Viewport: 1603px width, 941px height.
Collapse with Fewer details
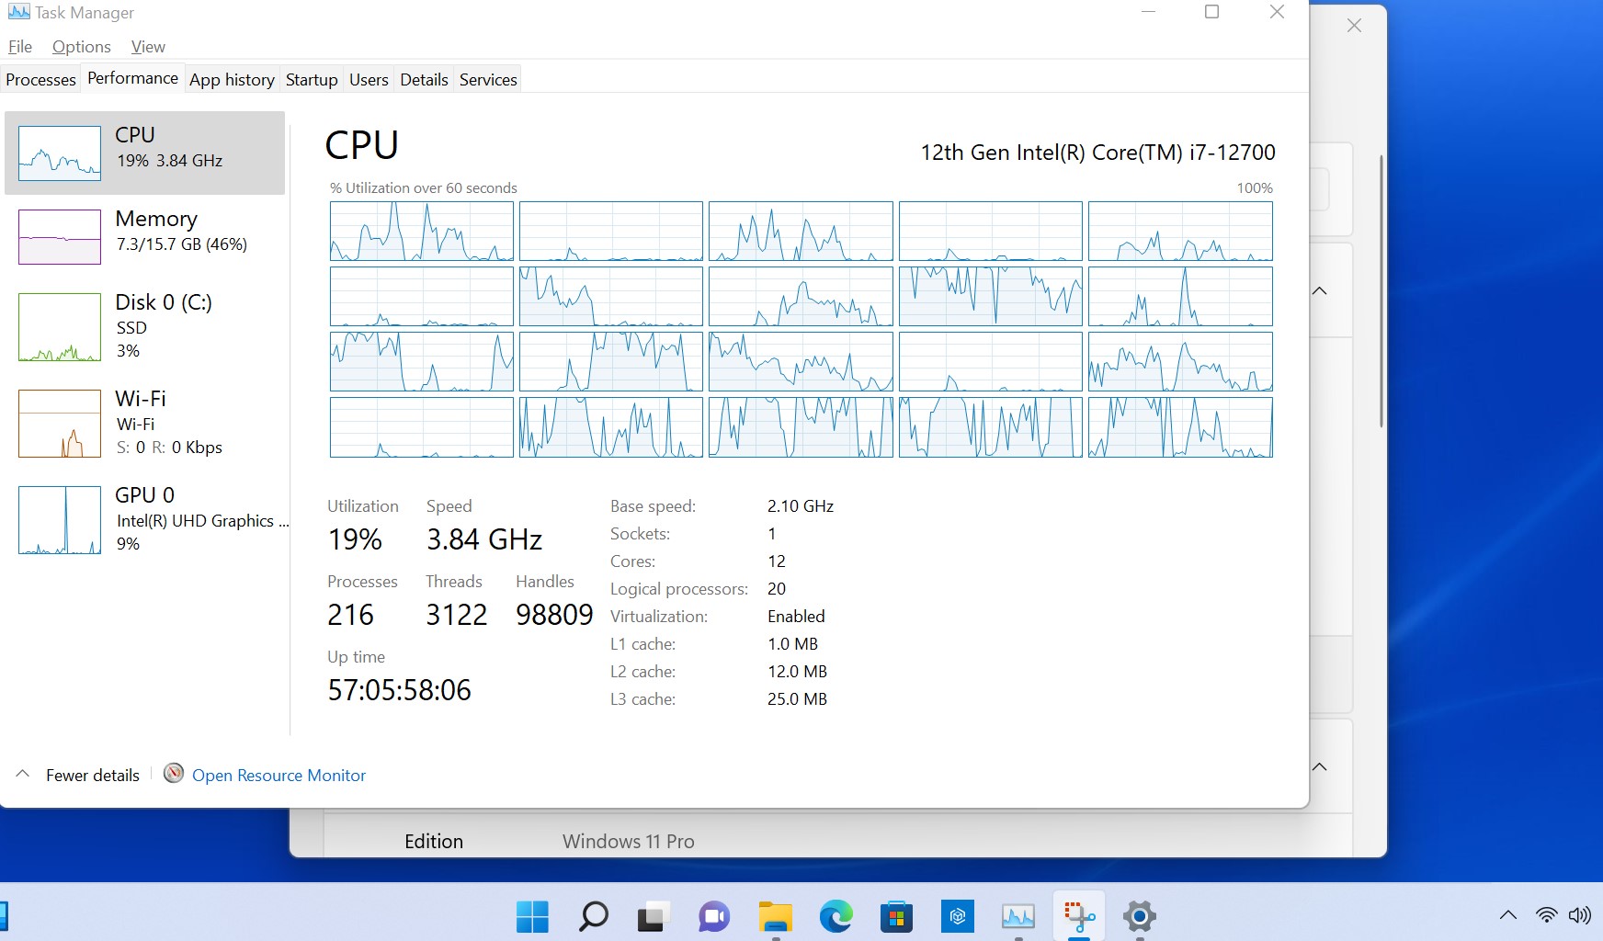pyautogui.click(x=79, y=775)
